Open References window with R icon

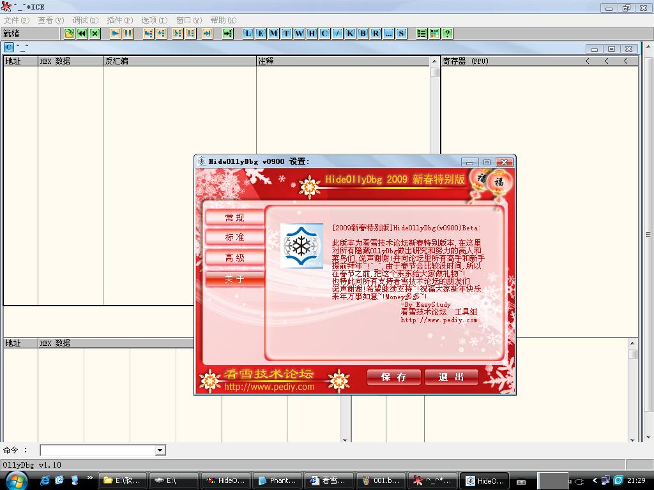pos(376,34)
